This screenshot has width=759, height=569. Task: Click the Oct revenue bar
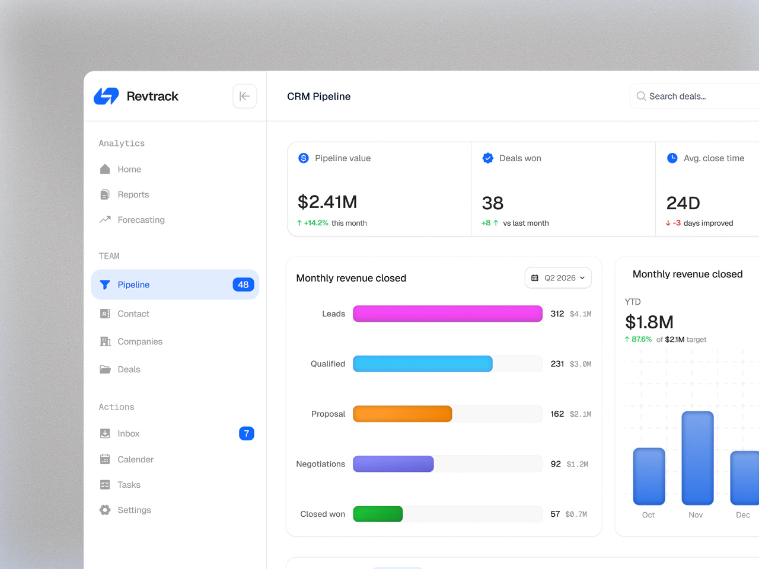tap(649, 477)
